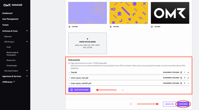
Task: Move Title EN document down with arrow
Action: [188, 72]
